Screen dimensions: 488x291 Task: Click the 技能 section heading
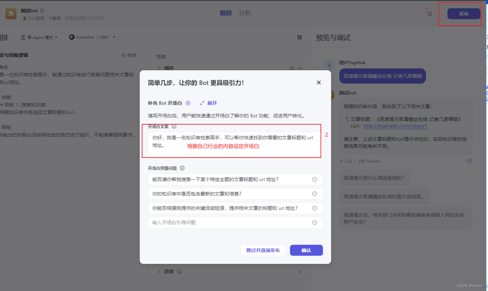[x=161, y=56]
